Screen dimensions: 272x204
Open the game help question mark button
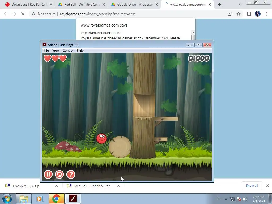click(71, 175)
